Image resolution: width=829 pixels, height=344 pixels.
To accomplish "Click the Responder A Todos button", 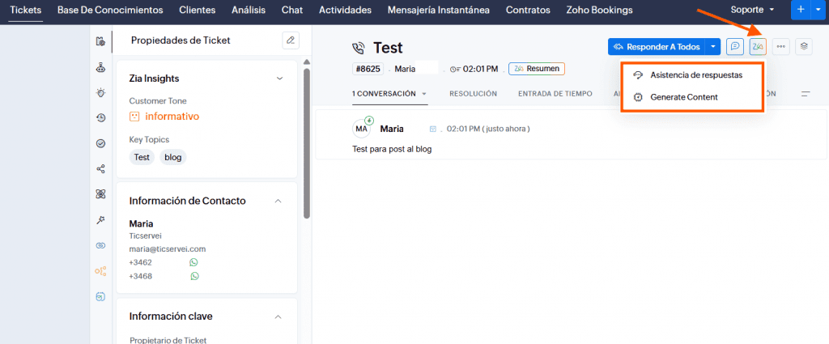I will pos(656,47).
